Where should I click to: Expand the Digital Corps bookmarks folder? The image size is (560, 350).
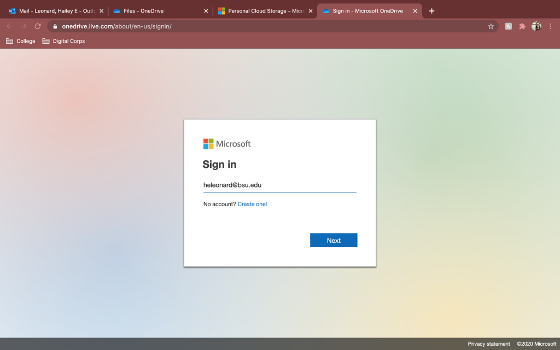[x=63, y=41]
